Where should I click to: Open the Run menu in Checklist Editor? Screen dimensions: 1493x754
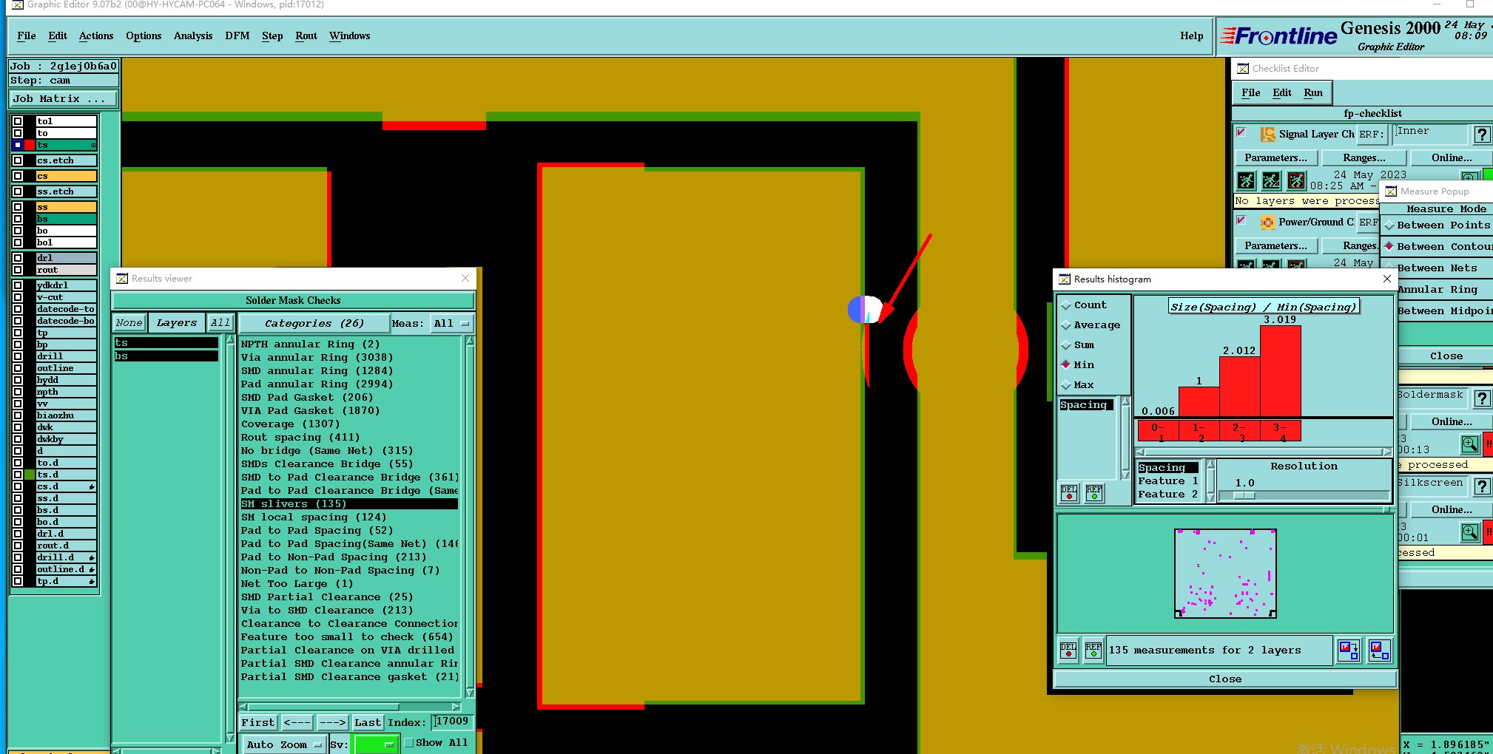point(1313,92)
